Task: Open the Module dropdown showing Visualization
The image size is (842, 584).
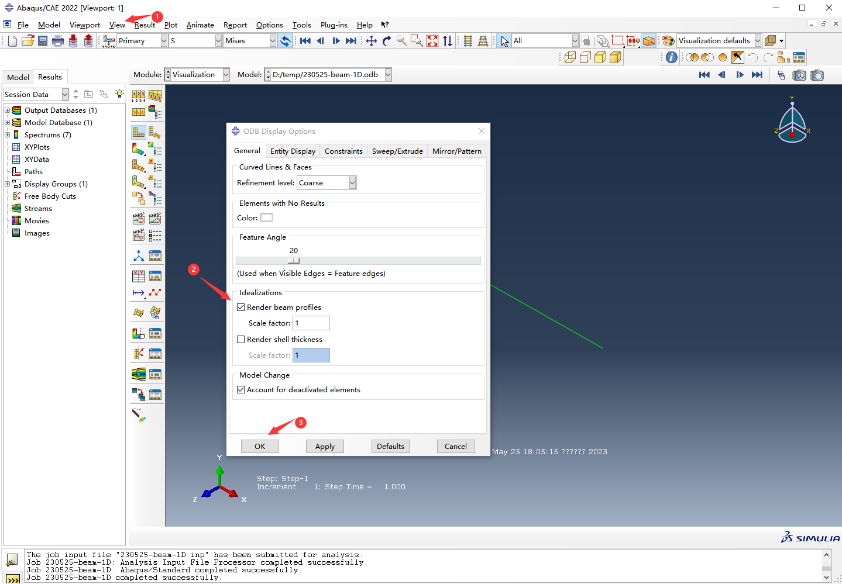Action: coord(226,75)
